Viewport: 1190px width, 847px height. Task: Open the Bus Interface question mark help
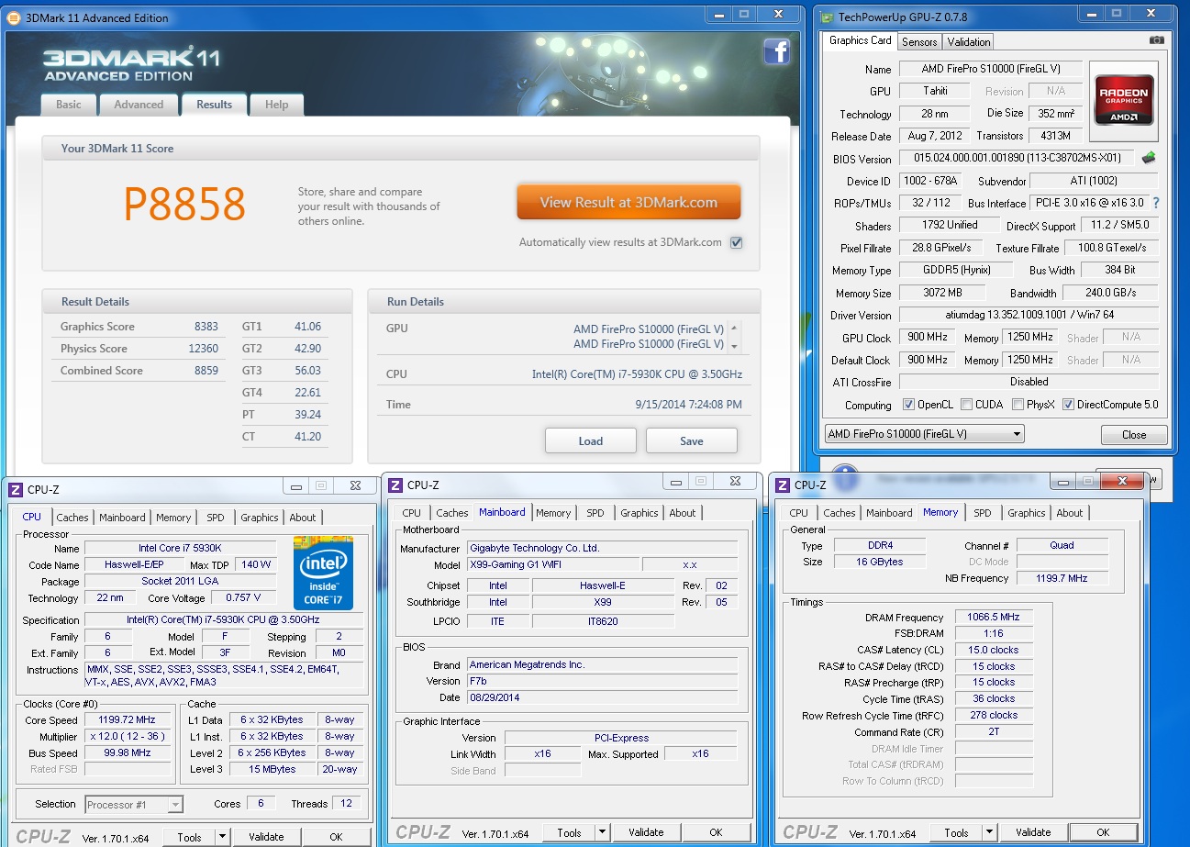tap(1155, 203)
